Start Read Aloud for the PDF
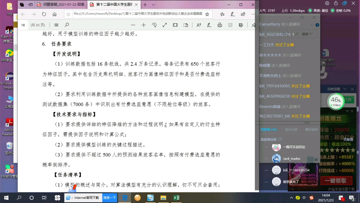Image resolution: width=360 pixels, height=203 pixels. click(x=199, y=25)
